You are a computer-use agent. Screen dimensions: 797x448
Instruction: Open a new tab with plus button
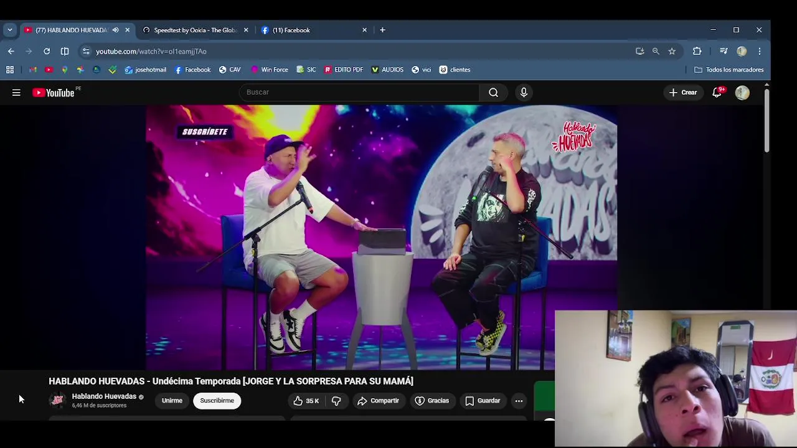tap(382, 30)
